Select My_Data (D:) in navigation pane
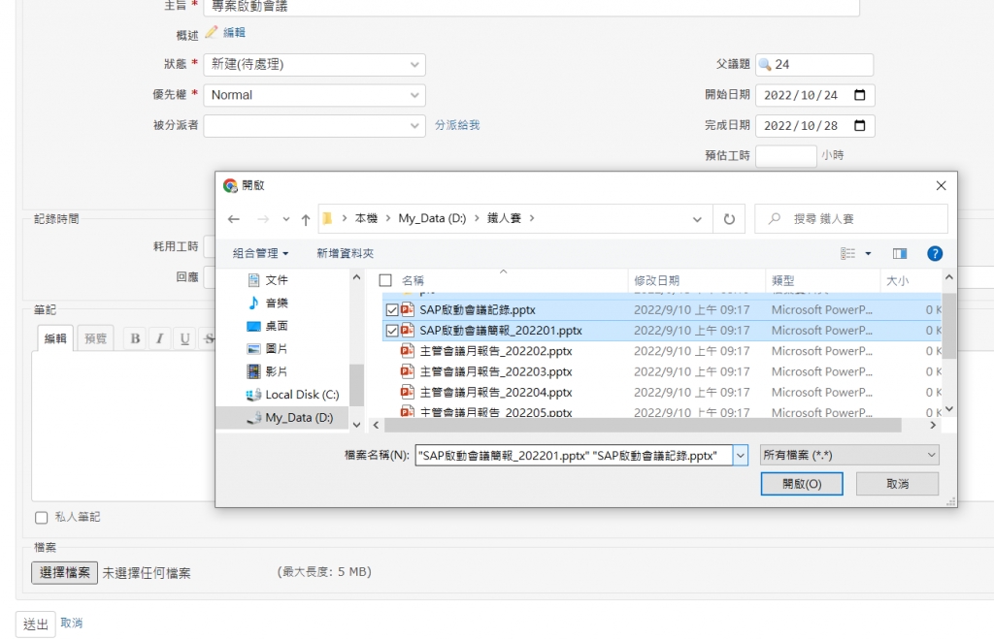Viewport: 994px width, 640px height. [x=298, y=418]
